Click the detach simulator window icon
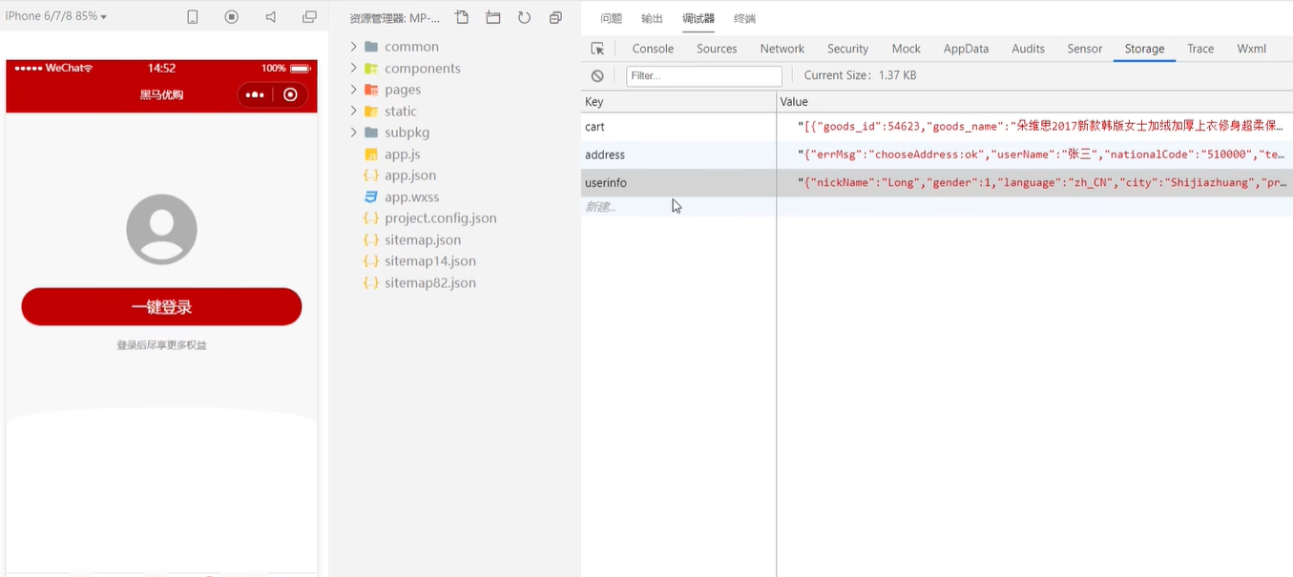The image size is (1293, 577). 309,17
